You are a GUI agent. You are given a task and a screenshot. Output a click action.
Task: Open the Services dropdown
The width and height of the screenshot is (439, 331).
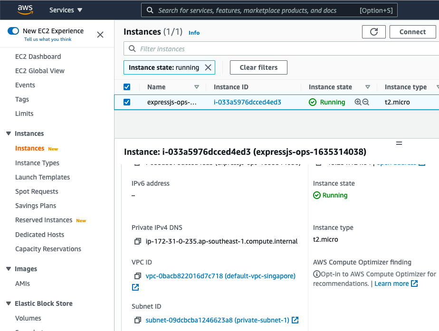point(65,9)
